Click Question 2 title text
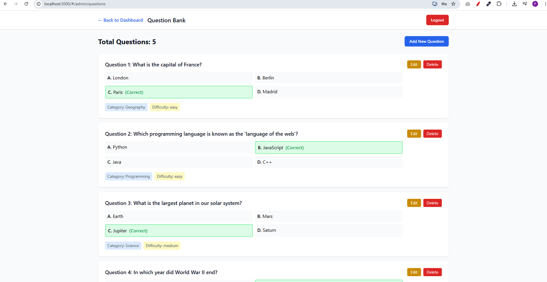547x282 pixels. (201, 134)
